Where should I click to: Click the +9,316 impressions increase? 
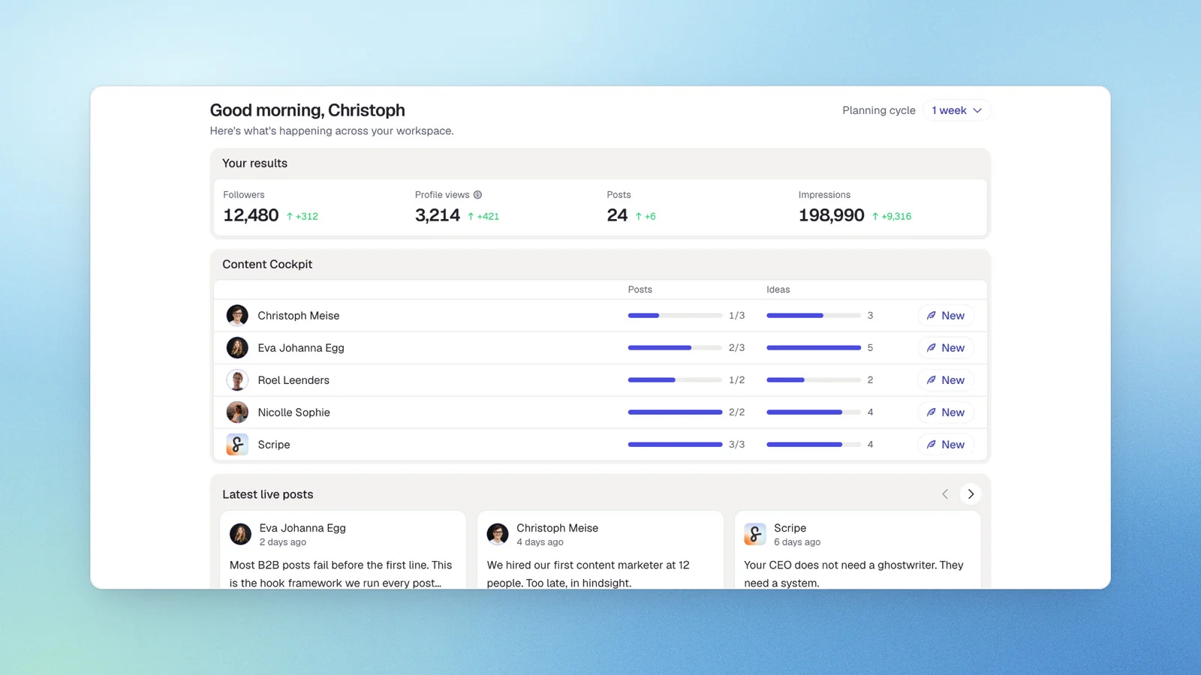[891, 216]
